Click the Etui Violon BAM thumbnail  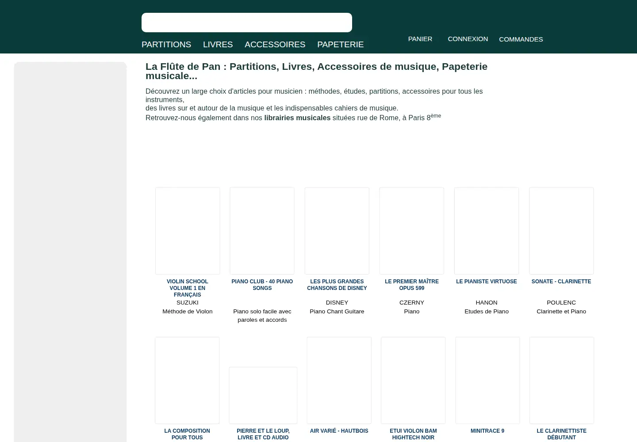coord(413,380)
